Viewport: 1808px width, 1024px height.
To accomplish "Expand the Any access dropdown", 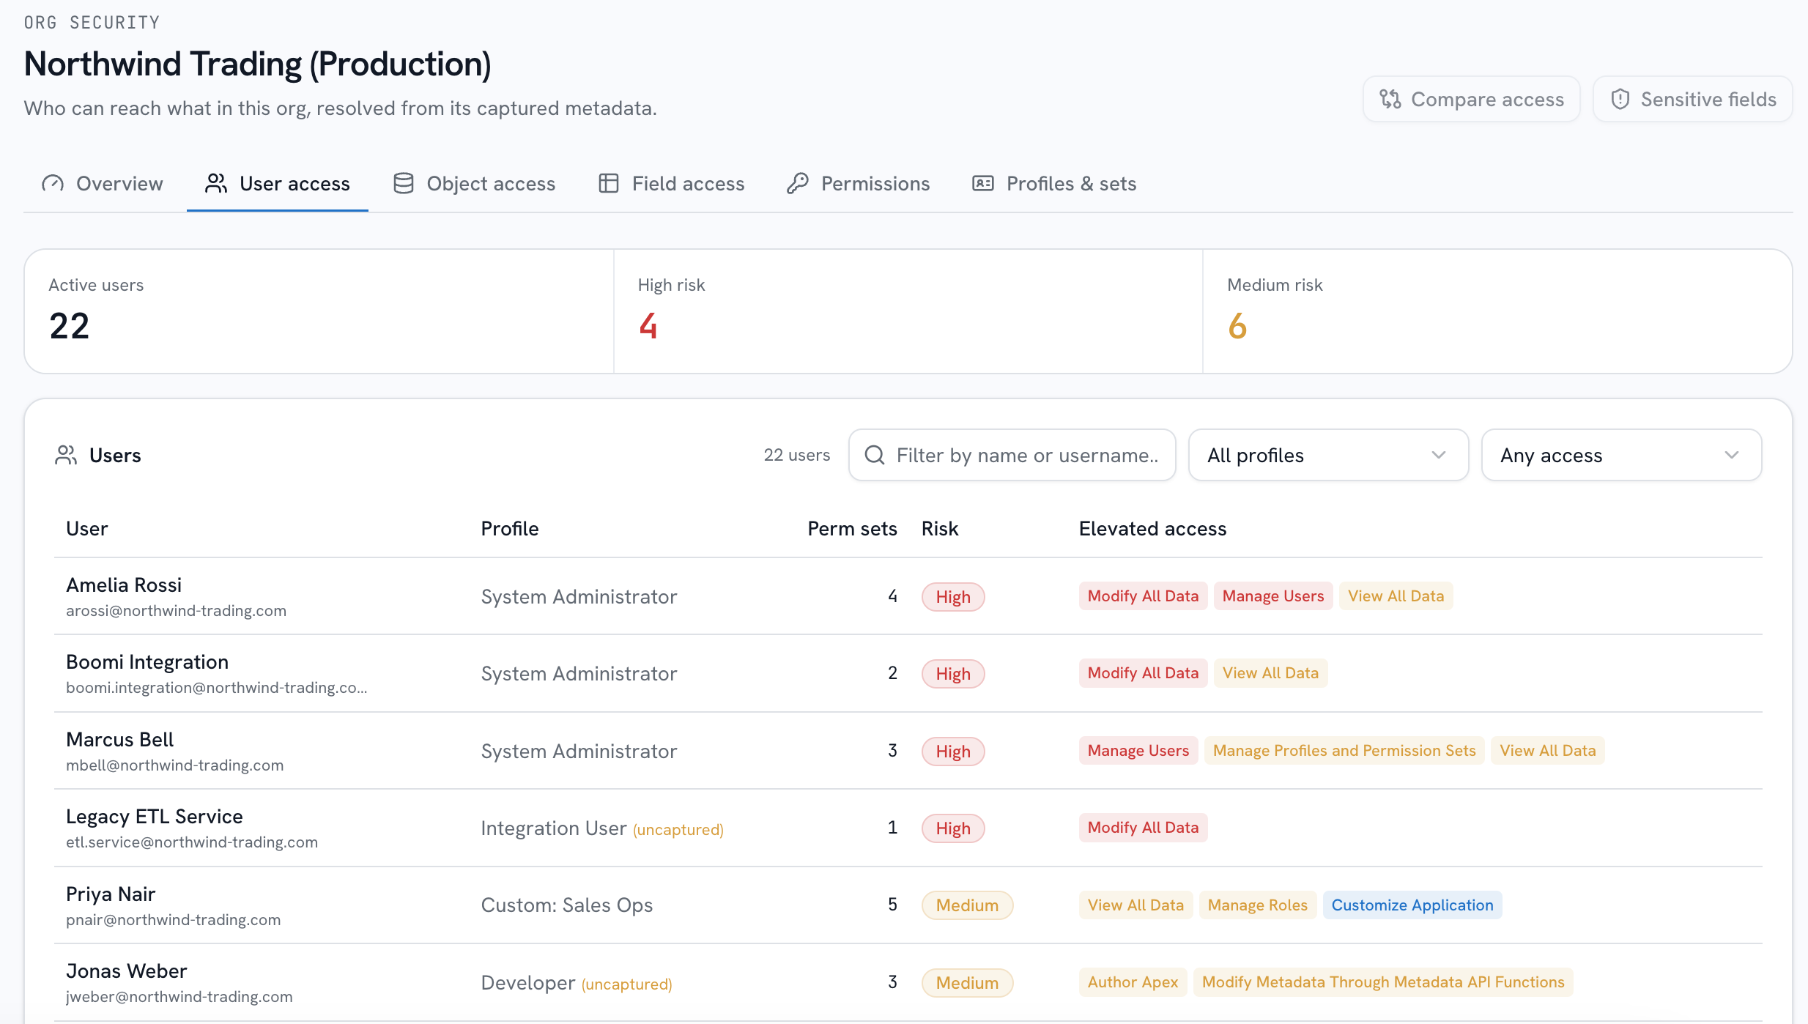I will pyautogui.click(x=1621, y=455).
